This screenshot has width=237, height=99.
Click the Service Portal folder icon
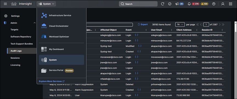click(44, 70)
